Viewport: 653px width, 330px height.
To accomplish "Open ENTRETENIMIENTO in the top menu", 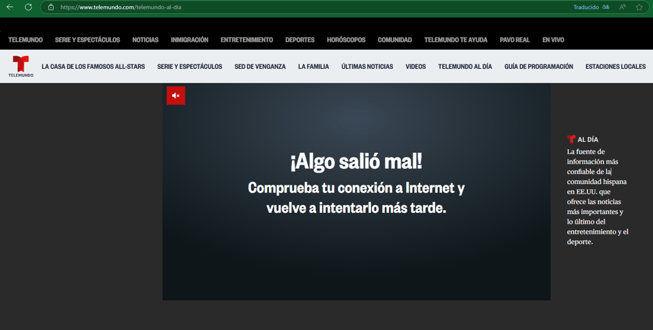I will (247, 40).
